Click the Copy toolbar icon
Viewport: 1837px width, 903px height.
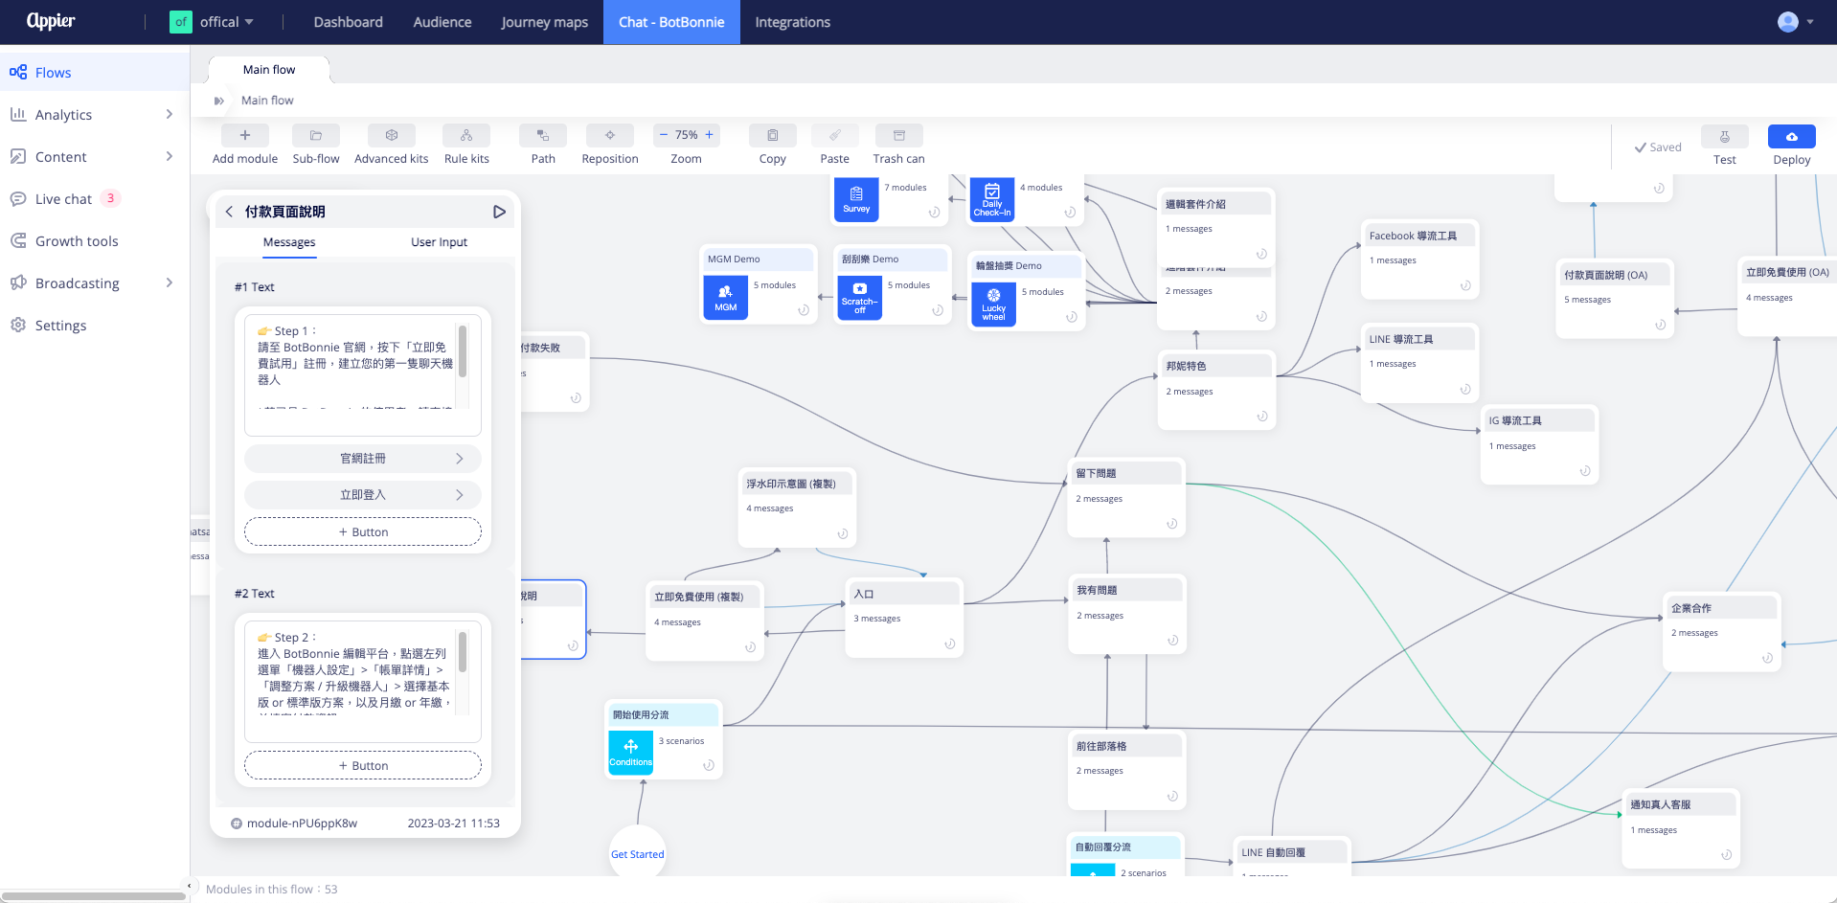(x=773, y=135)
